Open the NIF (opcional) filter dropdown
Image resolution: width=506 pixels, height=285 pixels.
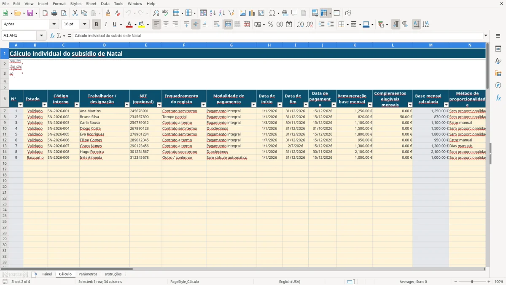pyautogui.click(x=159, y=105)
